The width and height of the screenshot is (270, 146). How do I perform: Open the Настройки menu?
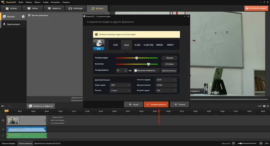click(x=55, y=2)
